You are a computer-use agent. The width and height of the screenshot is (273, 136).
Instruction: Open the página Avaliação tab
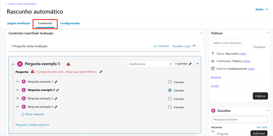tap(19, 23)
